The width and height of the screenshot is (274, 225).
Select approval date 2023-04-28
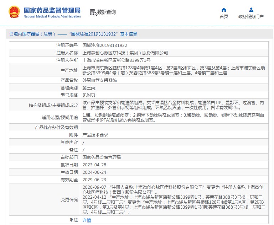click(x=94, y=165)
